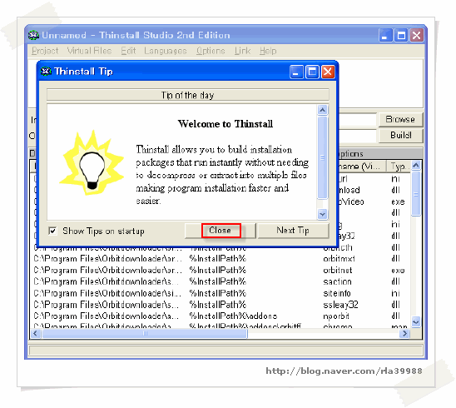The height and width of the screenshot is (408, 456).
Task: Click the Build button
Action: point(400,136)
